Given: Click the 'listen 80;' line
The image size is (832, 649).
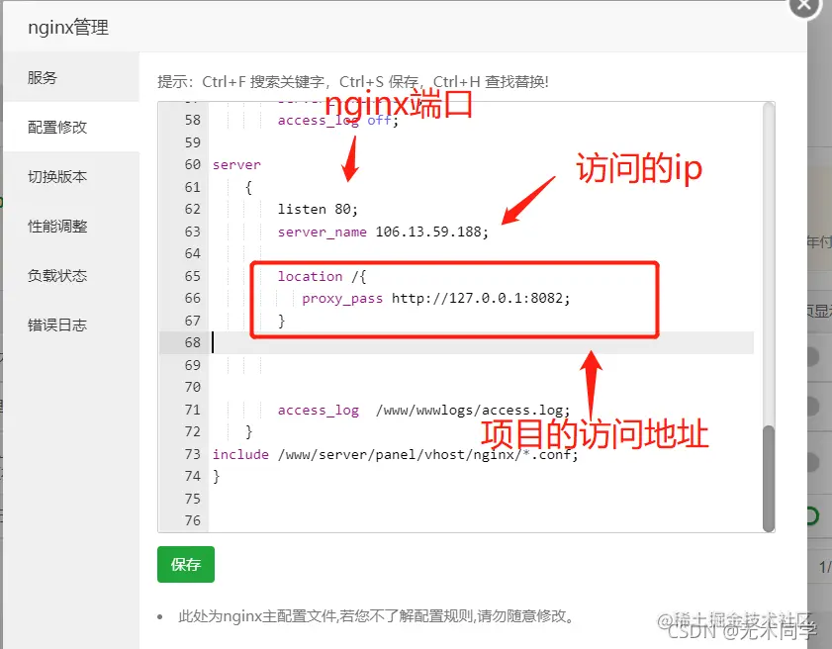Looking at the screenshot, I should tap(318, 209).
